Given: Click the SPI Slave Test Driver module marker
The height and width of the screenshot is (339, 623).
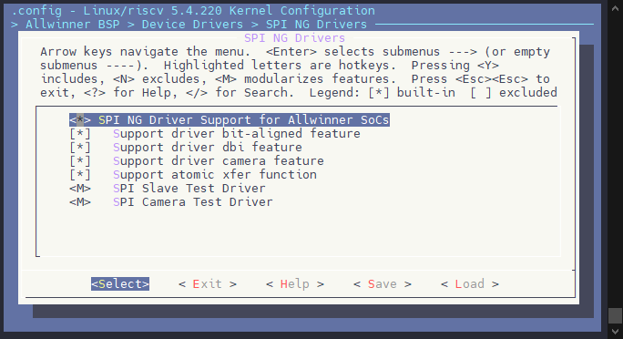Looking at the screenshot, I should coord(80,189).
